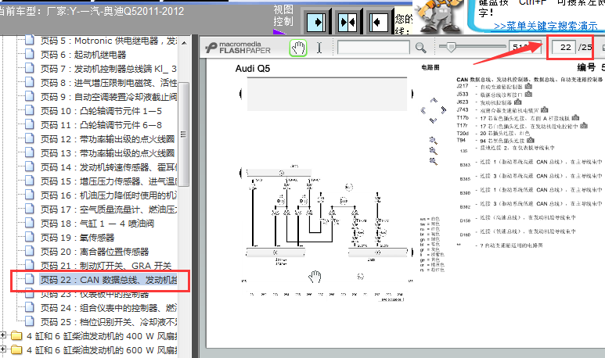Expand the 600 W 风扇 folder
This screenshot has width=605, height=358.
tap(3, 349)
